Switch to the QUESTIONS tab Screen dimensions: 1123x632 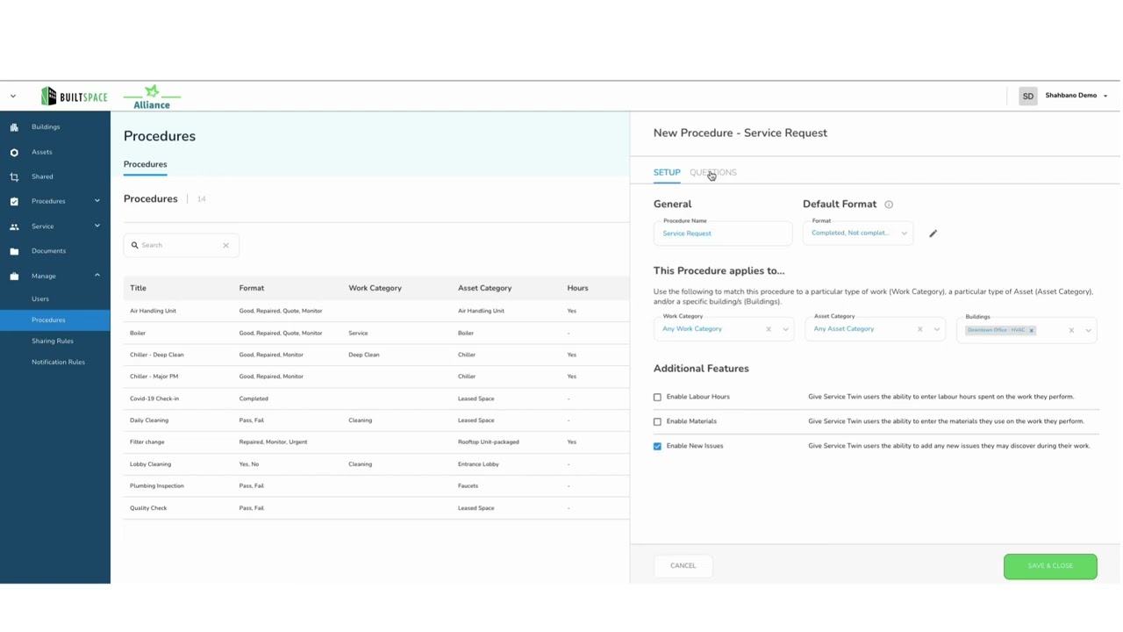pyautogui.click(x=713, y=173)
